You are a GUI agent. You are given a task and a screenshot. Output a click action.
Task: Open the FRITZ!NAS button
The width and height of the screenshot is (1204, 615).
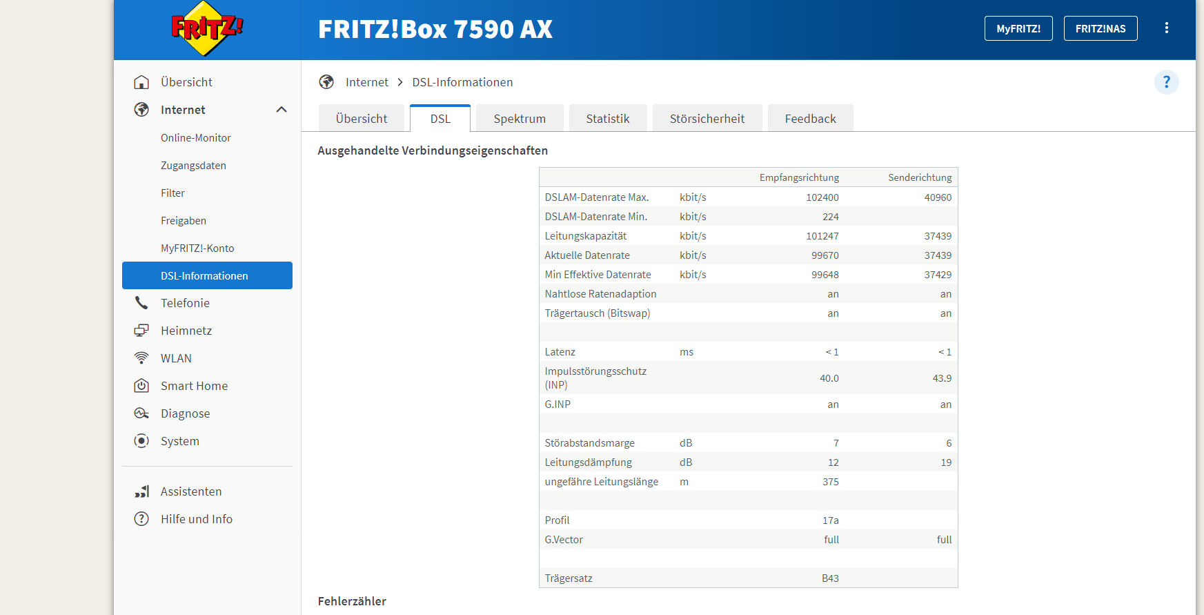click(1101, 28)
